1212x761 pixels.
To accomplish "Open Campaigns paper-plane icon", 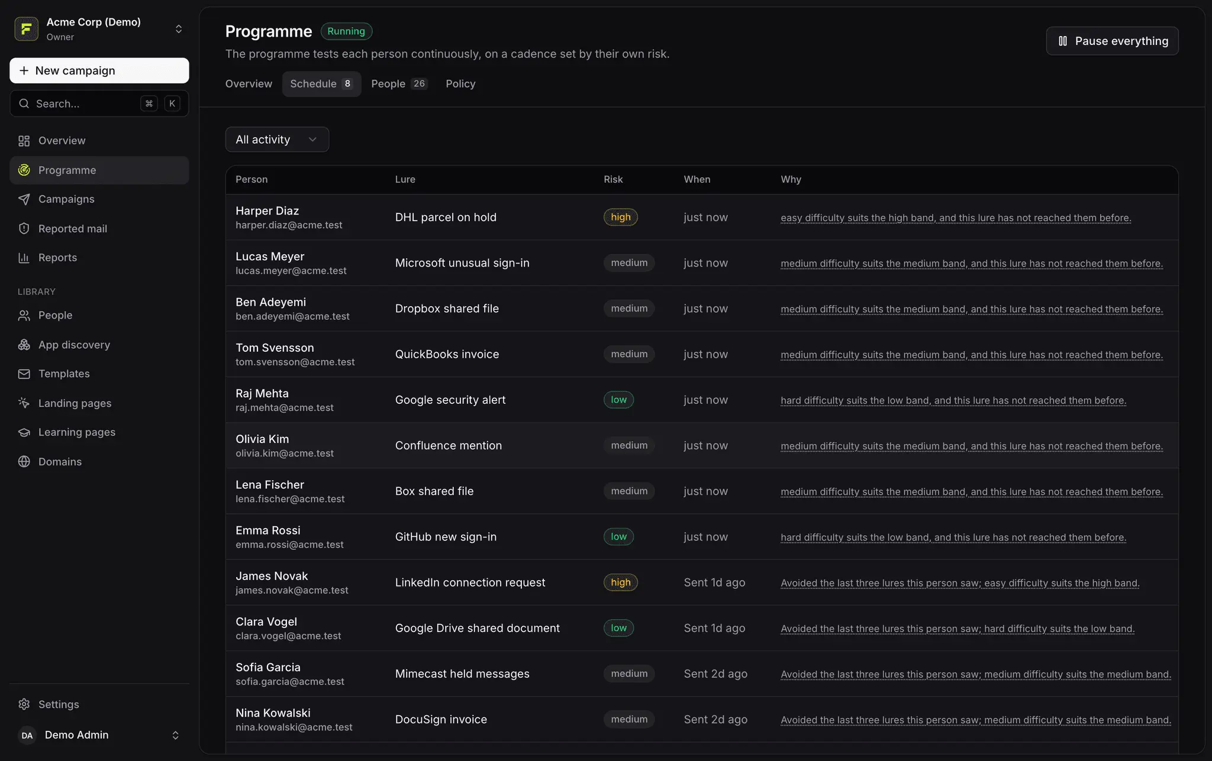I will [x=24, y=199].
